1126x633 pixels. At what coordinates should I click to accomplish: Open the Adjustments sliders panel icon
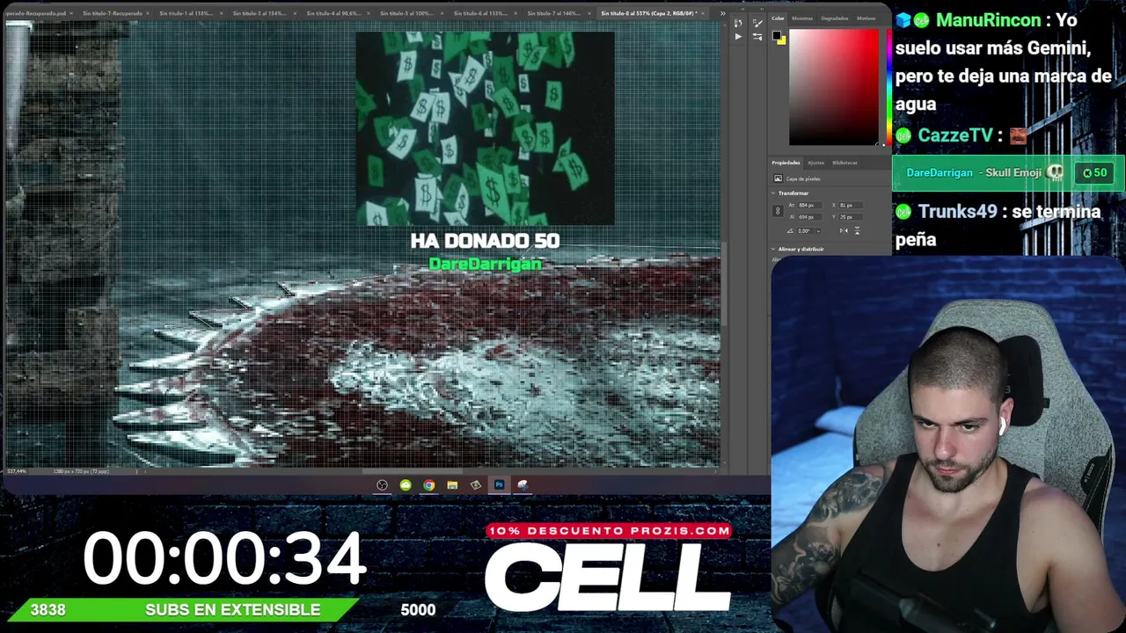758,37
